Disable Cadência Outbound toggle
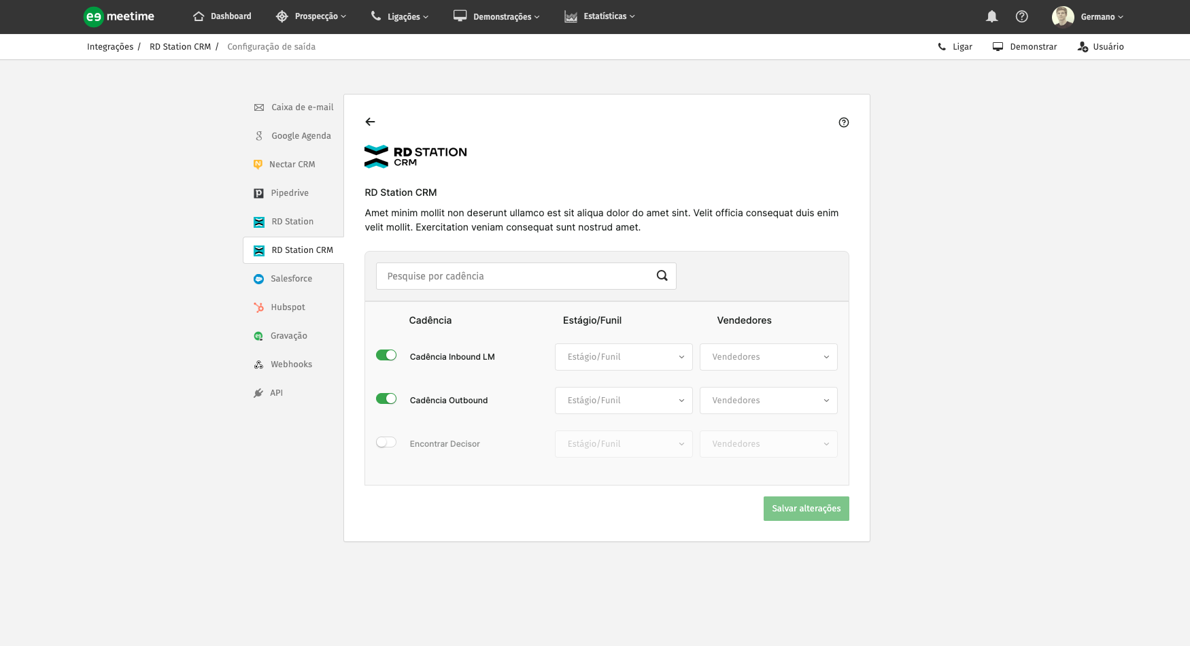This screenshot has height=646, width=1190. (386, 398)
